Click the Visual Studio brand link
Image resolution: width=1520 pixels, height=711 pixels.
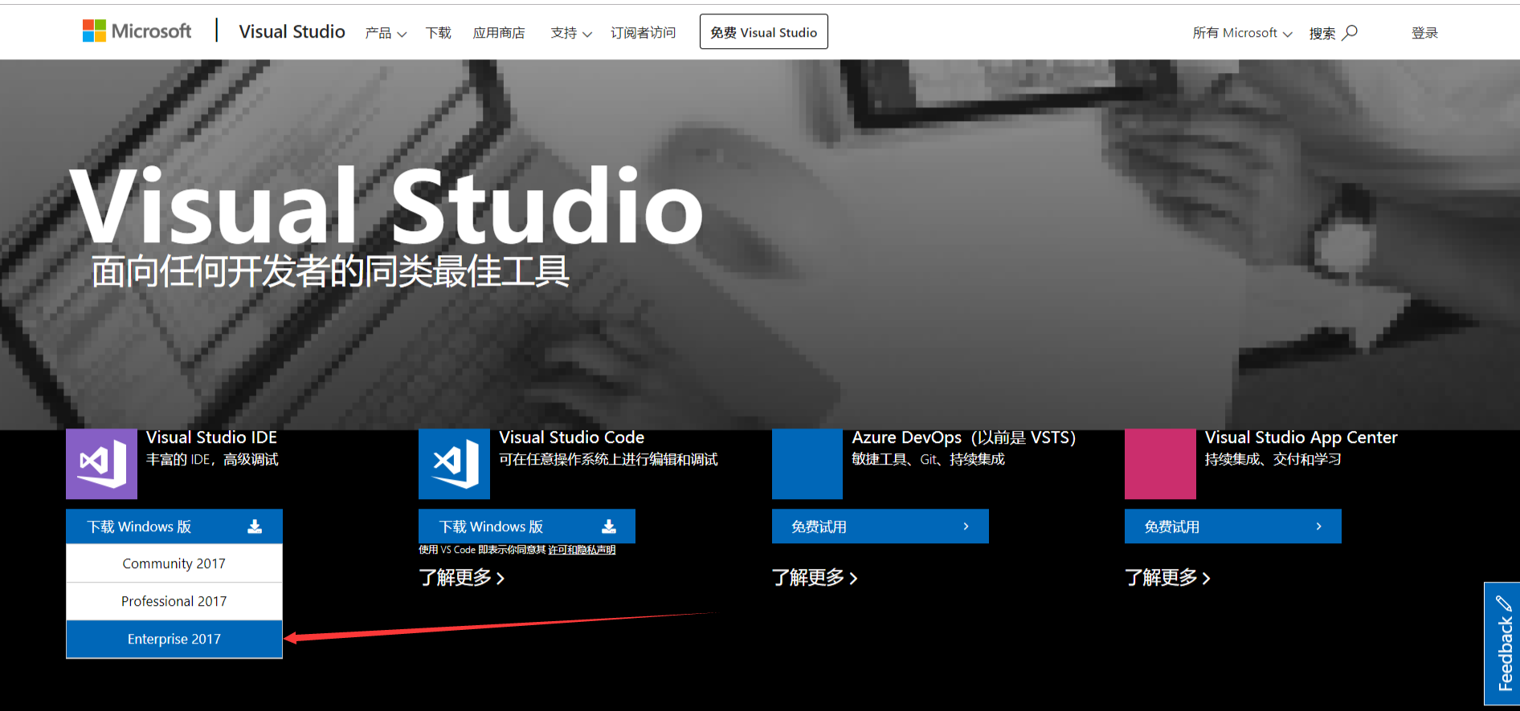click(x=292, y=31)
